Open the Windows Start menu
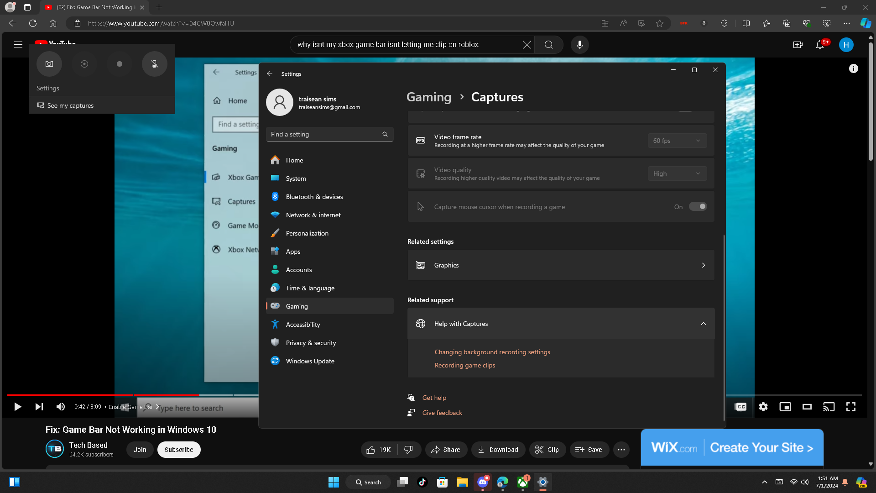 [334, 482]
